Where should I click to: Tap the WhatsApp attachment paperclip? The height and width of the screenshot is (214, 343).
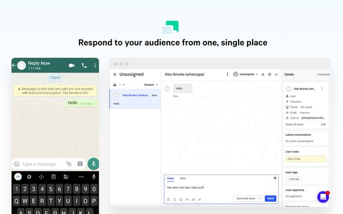pos(69,164)
